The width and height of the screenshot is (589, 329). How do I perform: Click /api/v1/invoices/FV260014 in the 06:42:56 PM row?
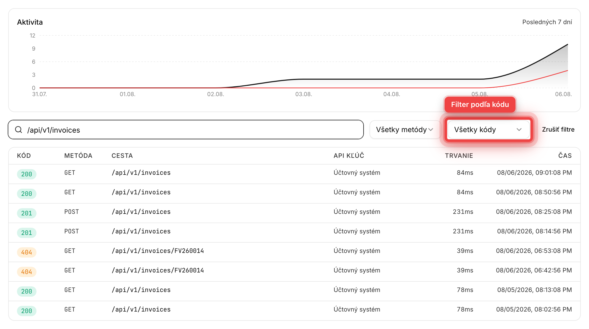pyautogui.click(x=158, y=270)
